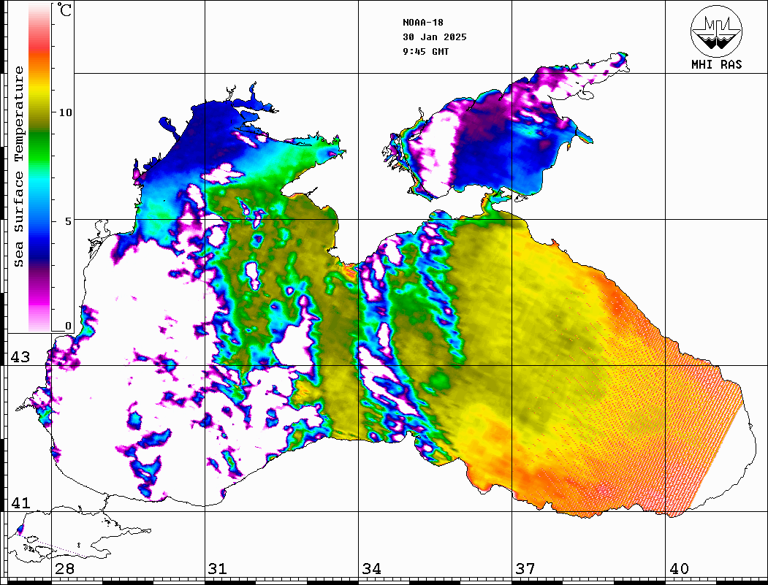Click the '0' value on color scale
The image size is (768, 585).
click(68, 326)
